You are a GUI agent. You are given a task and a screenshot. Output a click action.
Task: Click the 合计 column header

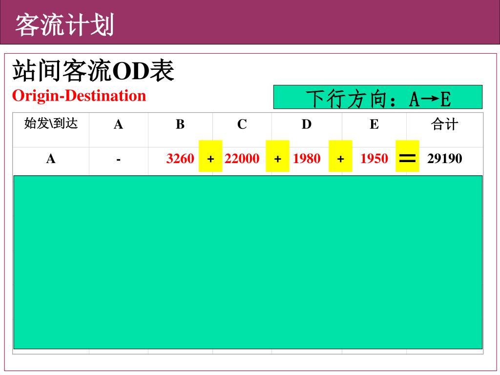[445, 124]
